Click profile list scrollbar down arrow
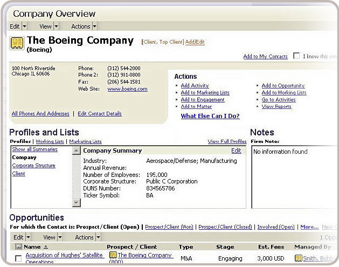The height and width of the screenshot is (267, 339). coord(76,203)
